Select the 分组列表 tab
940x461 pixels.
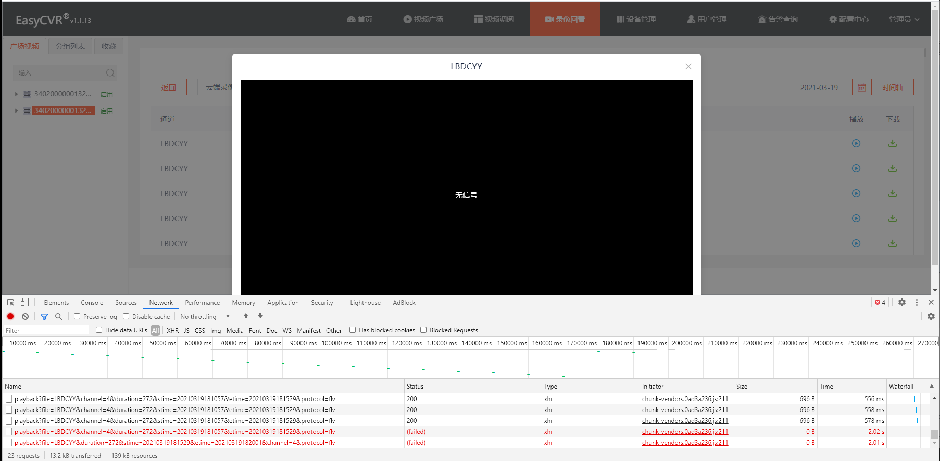70,46
